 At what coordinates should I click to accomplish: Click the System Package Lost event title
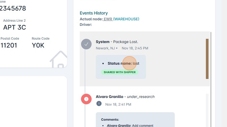tap(117, 42)
